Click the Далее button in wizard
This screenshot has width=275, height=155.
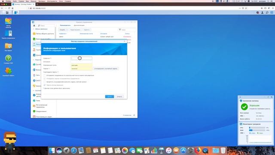[110, 96]
